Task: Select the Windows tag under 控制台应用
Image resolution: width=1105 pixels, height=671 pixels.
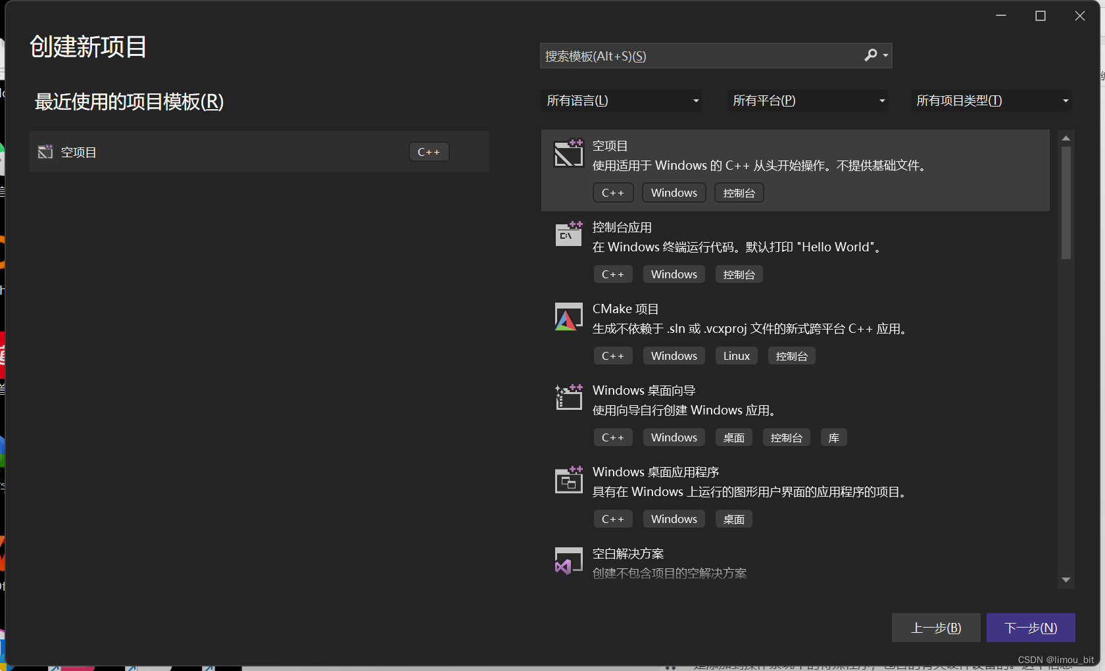Action: click(x=674, y=274)
